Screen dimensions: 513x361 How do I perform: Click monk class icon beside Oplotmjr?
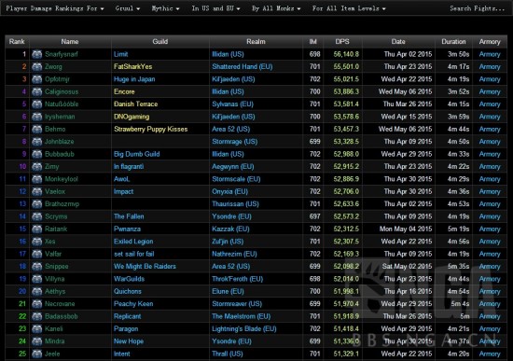[x=37, y=79]
